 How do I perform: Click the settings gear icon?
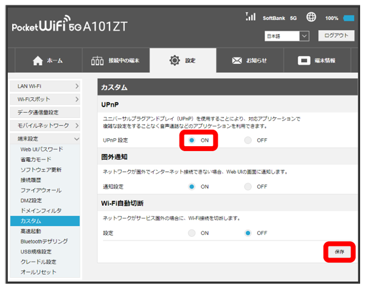pyautogui.click(x=175, y=61)
